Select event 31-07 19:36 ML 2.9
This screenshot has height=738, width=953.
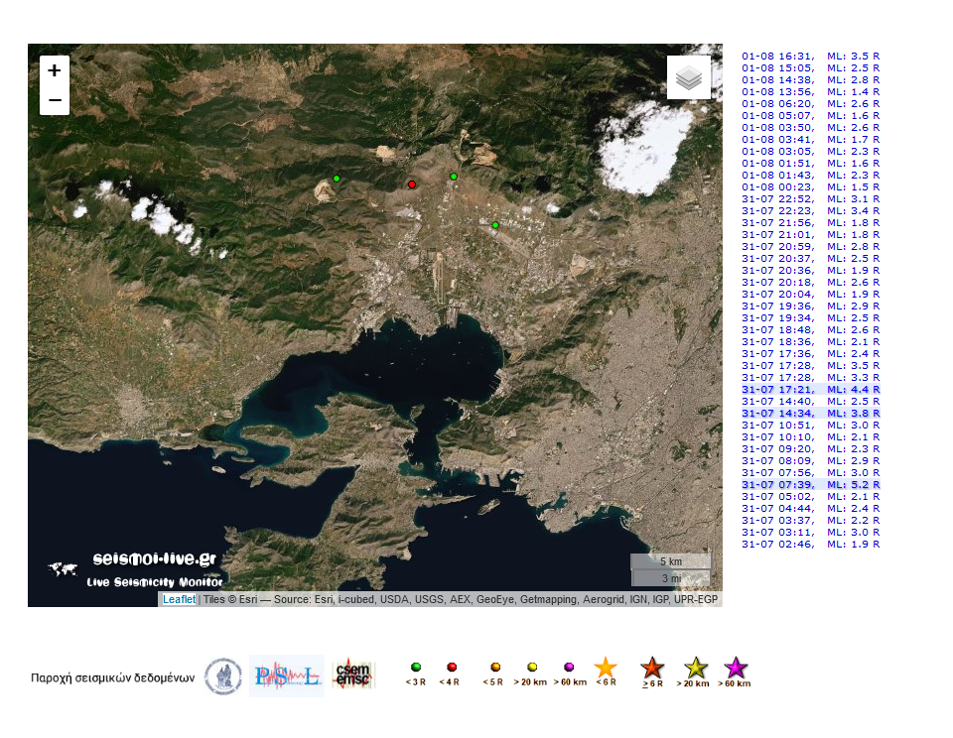pos(811,307)
